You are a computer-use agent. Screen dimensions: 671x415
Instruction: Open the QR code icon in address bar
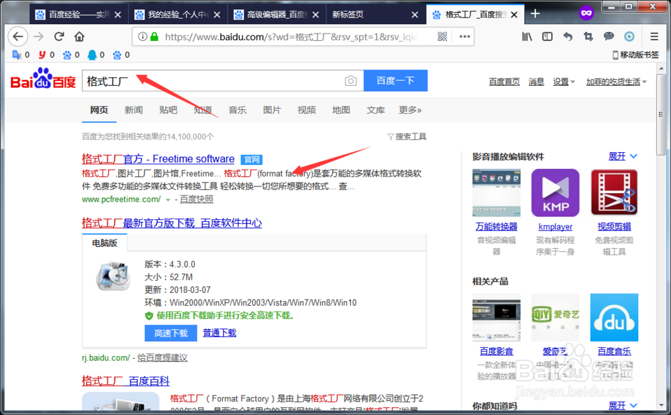pos(442,37)
